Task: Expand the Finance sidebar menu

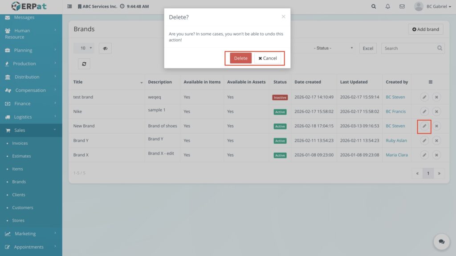Action: pos(31,103)
